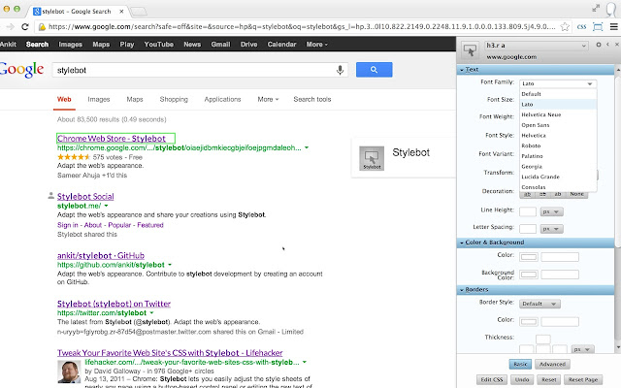Screen dimensions: 621x388
Task: Reload the page
Action: click(x=25, y=26)
